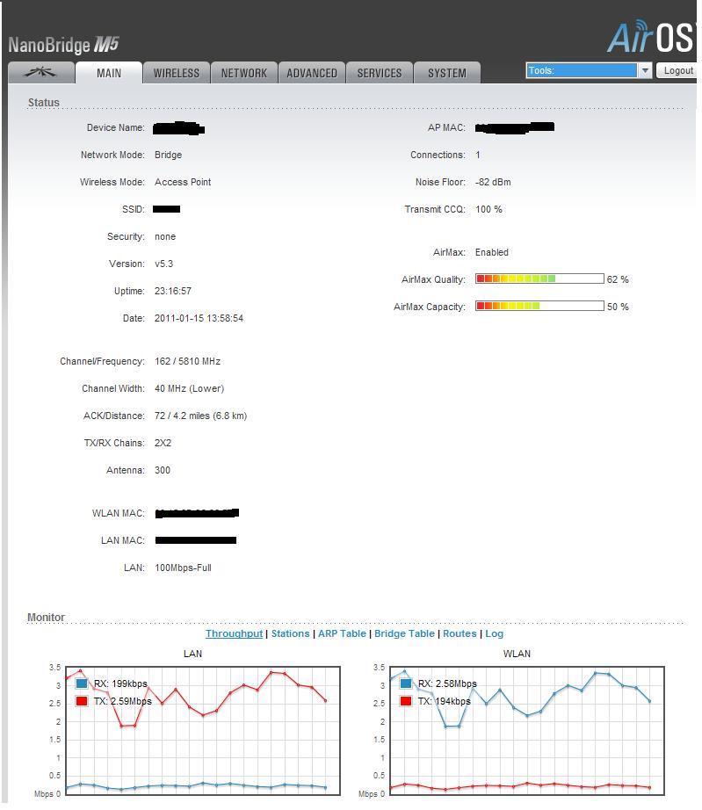Viewport: 702px width, 810px height.
Task: Select the TX/RX Chains value 2X2
Action: pos(163,443)
